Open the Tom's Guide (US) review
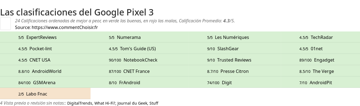 [x=140, y=49]
